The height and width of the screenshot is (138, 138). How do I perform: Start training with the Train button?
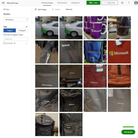point(93,3)
